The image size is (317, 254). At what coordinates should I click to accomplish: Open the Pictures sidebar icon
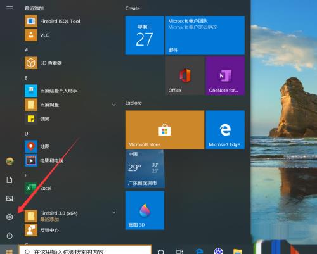10,198
